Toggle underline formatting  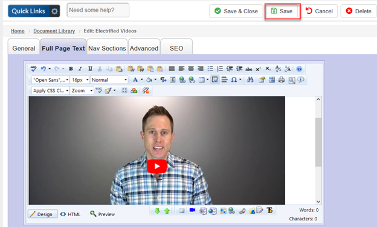click(x=90, y=69)
